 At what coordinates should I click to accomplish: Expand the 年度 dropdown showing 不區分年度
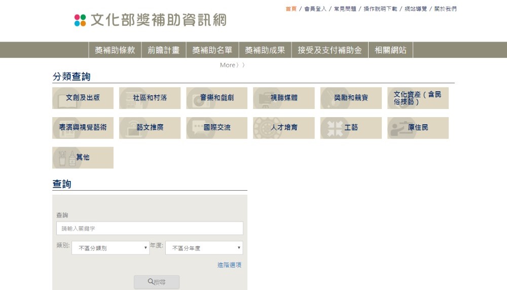[204, 248]
